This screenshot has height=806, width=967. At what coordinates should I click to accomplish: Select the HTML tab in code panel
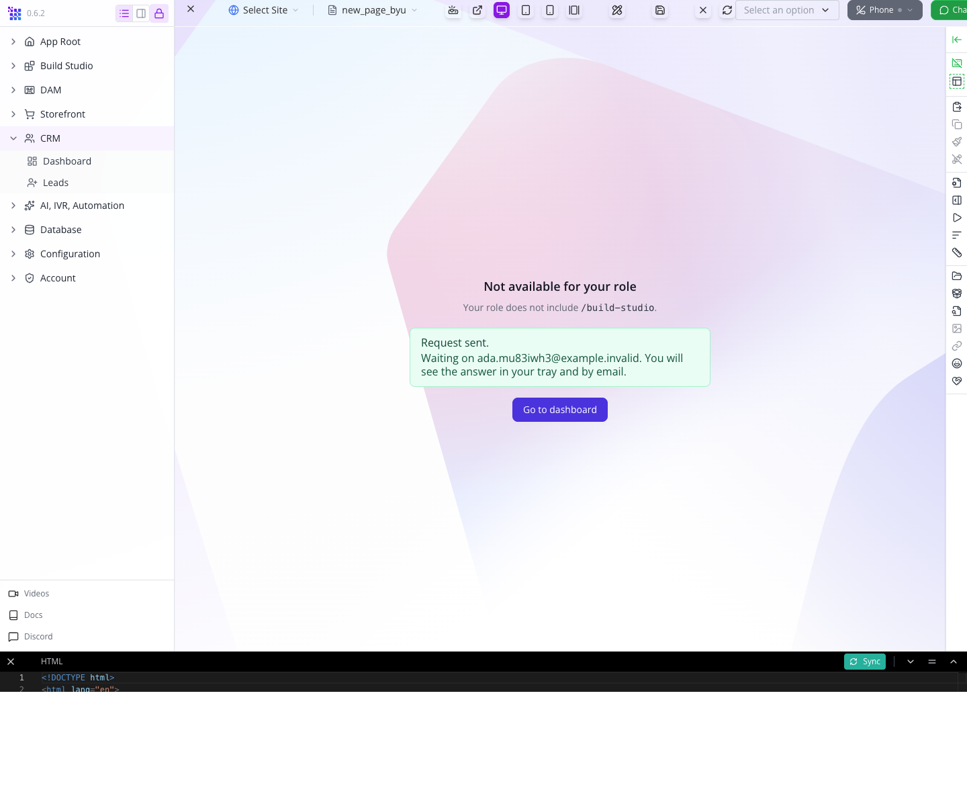point(52,662)
